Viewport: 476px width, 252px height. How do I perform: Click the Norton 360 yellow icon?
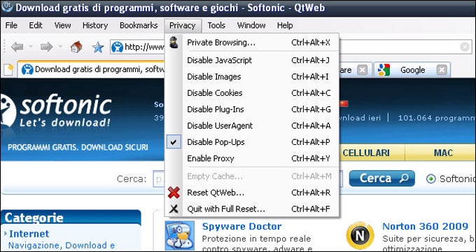[x=360, y=235]
